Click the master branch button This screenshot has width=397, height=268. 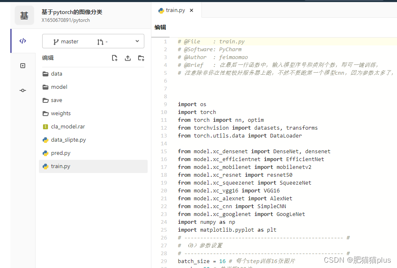[x=69, y=41]
